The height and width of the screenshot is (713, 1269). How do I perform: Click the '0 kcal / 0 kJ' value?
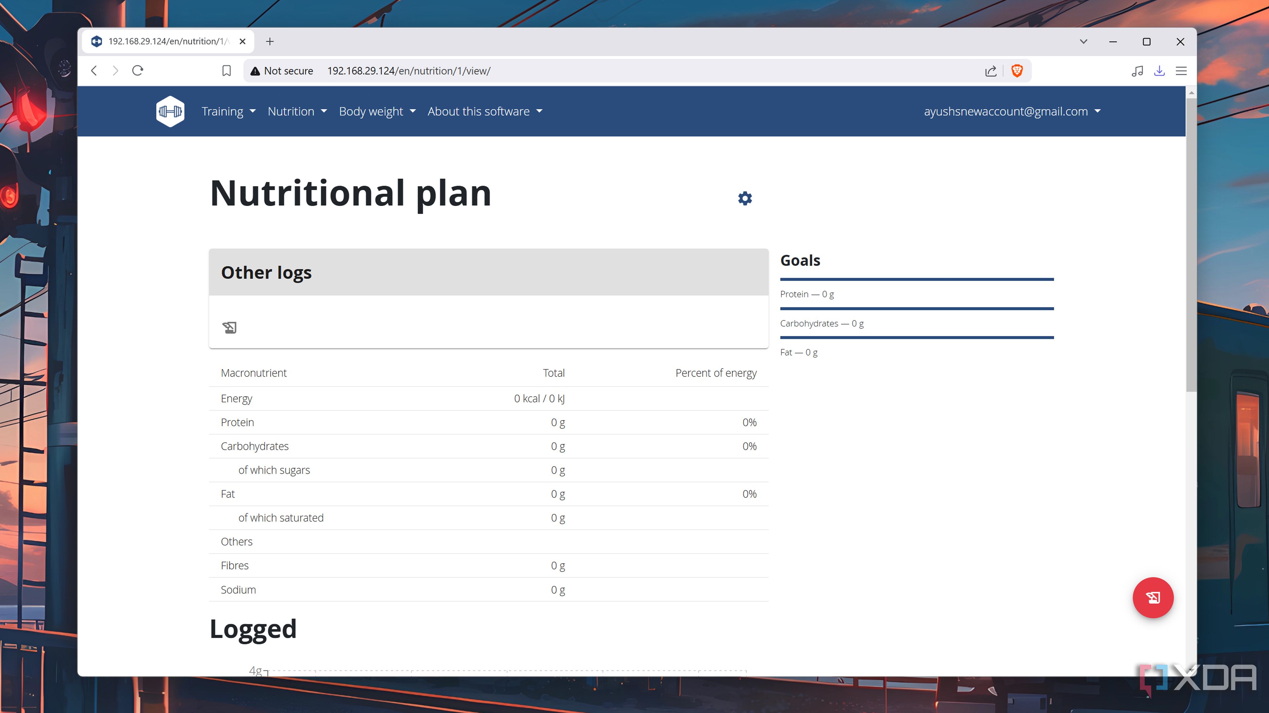(x=539, y=398)
